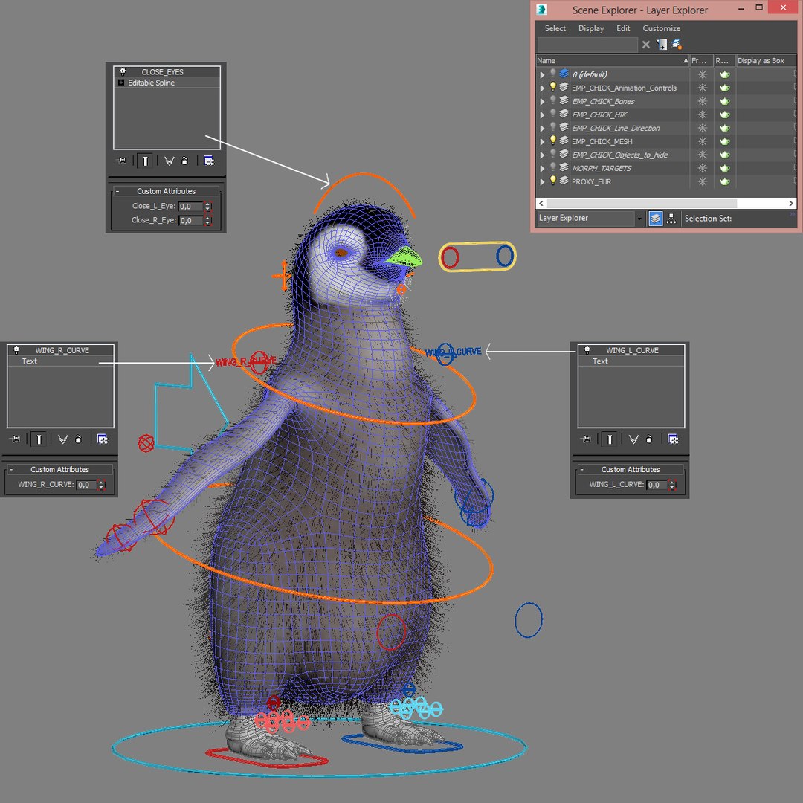803x803 pixels.
Task: Remove modifier from CLOSE_EYES stack
Action: point(184,161)
